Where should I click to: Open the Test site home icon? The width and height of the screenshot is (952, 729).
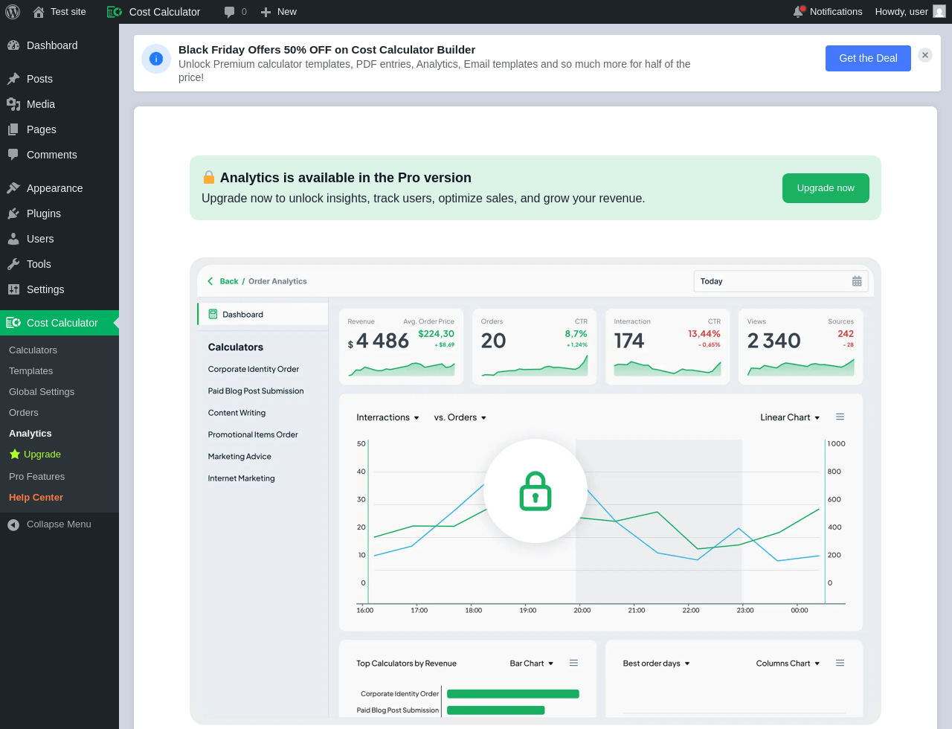pos(39,12)
